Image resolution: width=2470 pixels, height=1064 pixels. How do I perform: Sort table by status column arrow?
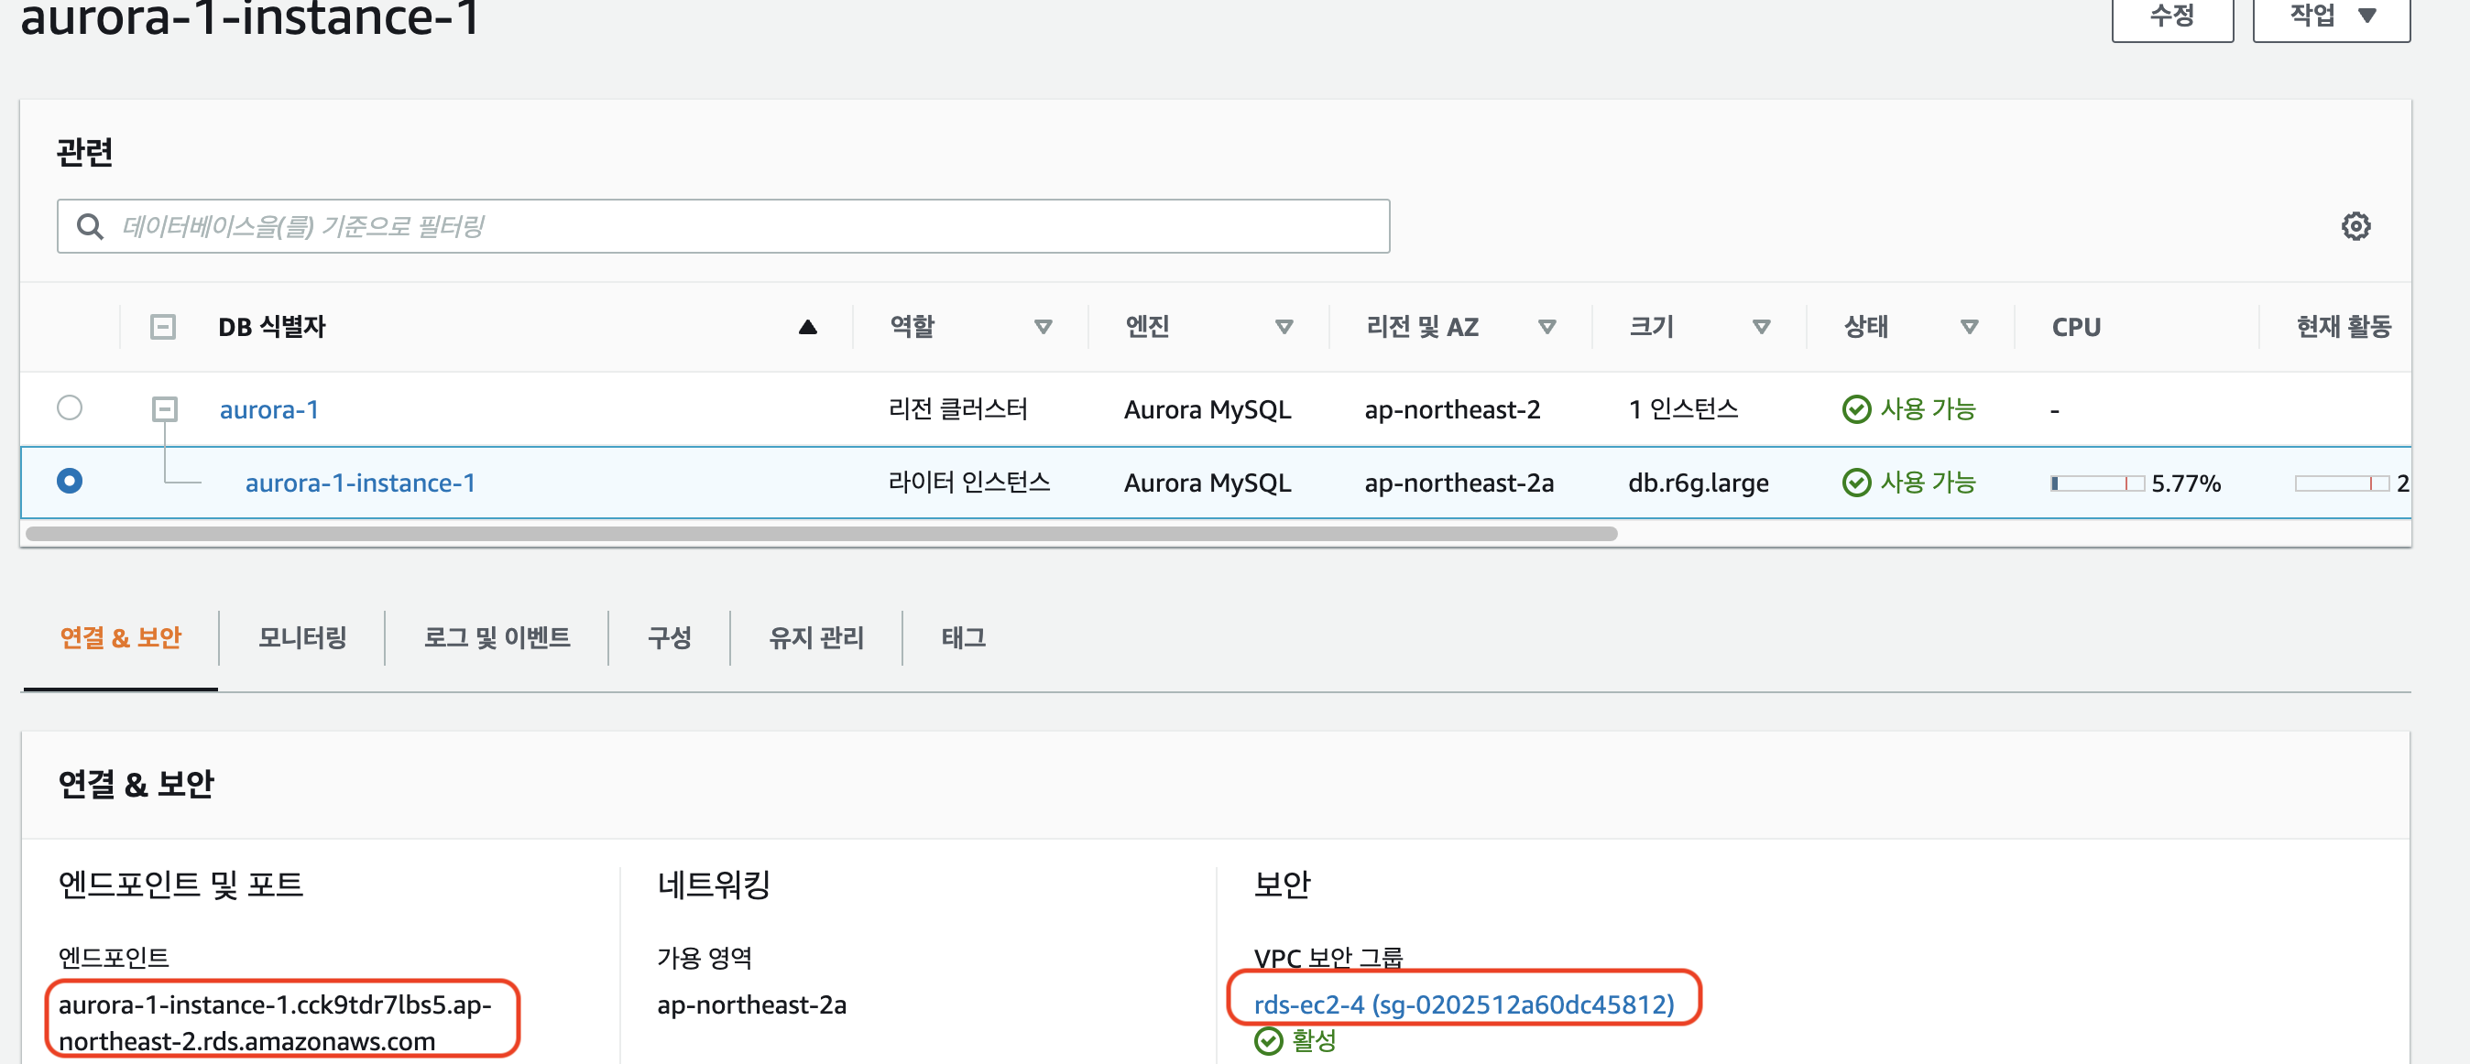pos(1969,328)
